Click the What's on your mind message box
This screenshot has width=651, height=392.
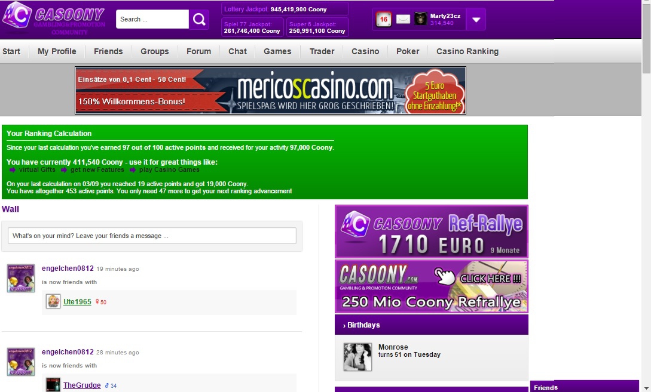[x=152, y=236]
